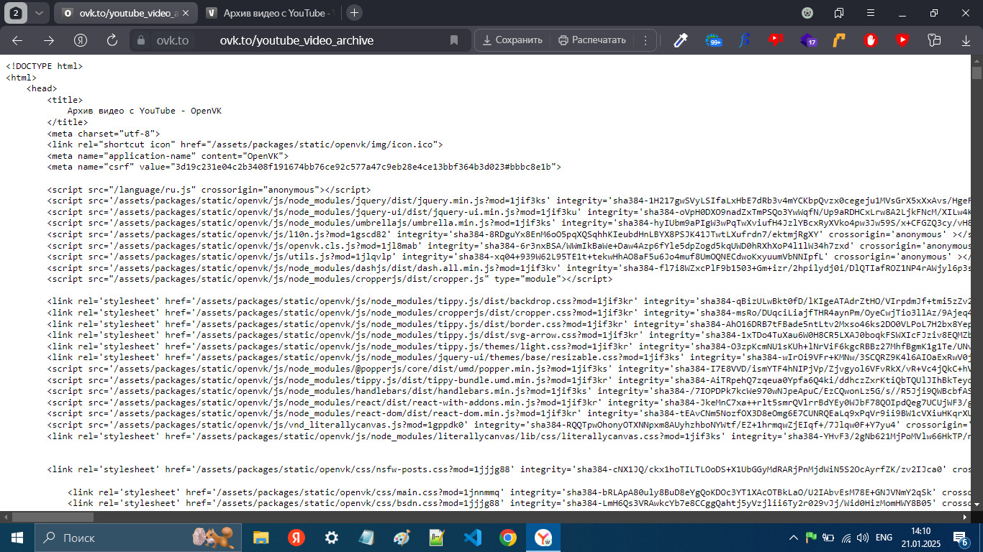Click the address bar URL field
The image size is (983, 552).
[324, 40]
